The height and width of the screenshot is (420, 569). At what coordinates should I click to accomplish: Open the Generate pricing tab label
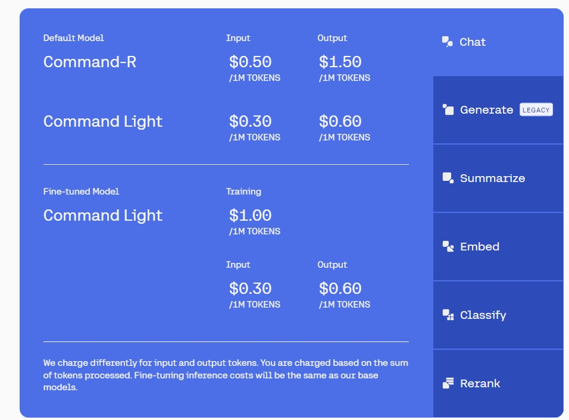coord(486,110)
